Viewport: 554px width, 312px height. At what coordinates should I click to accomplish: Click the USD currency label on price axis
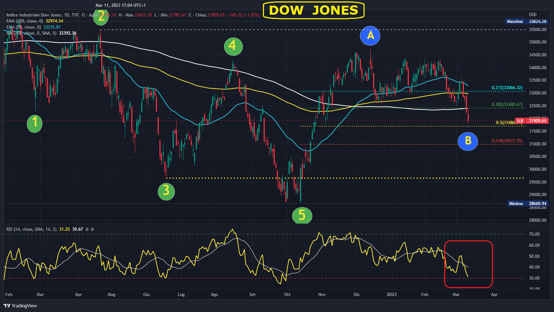533,15
